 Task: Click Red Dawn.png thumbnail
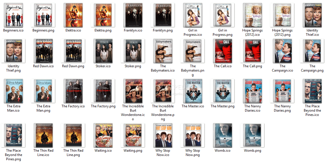click(73, 51)
